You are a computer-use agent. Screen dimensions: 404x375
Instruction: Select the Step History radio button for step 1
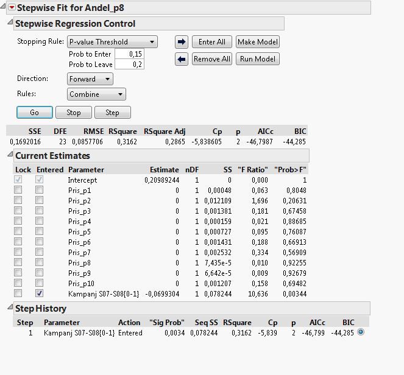tap(361, 332)
